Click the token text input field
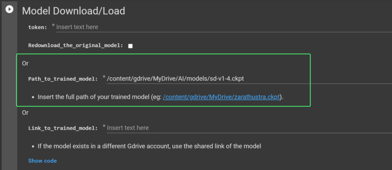Screen dimensions: 392x170 pyautogui.click(x=224, y=27)
